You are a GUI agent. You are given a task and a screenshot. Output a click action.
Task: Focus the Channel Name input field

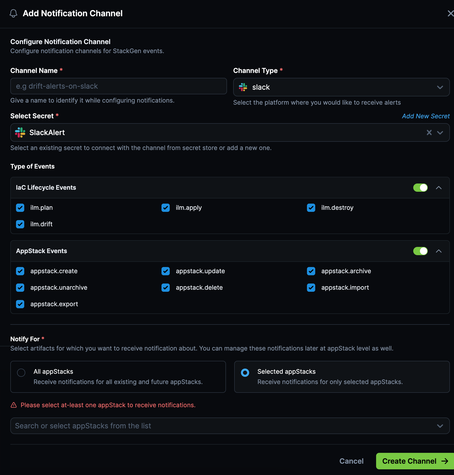119,86
